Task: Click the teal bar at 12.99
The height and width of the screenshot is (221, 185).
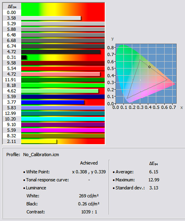Action: click(63, 113)
